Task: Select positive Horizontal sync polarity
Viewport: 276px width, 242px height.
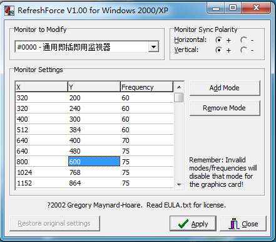Action: pyautogui.click(x=218, y=39)
